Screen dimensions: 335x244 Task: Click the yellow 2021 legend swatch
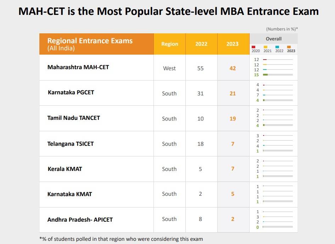[x=266, y=47]
